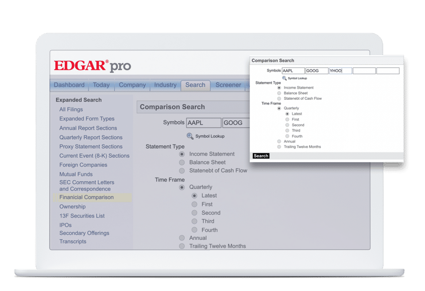Click the Symbol Lookup magnifier icon in popup
Image resolution: width=425 pixels, height=291 pixels.
(x=284, y=78)
